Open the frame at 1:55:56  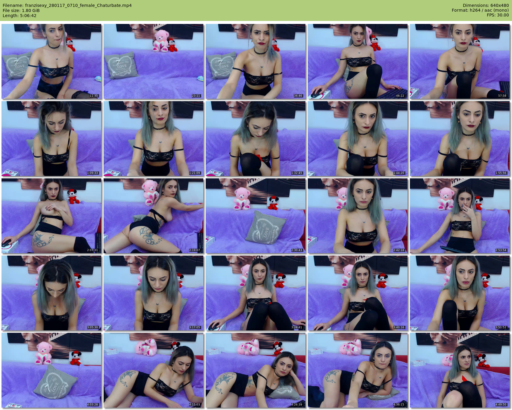pos(460,139)
